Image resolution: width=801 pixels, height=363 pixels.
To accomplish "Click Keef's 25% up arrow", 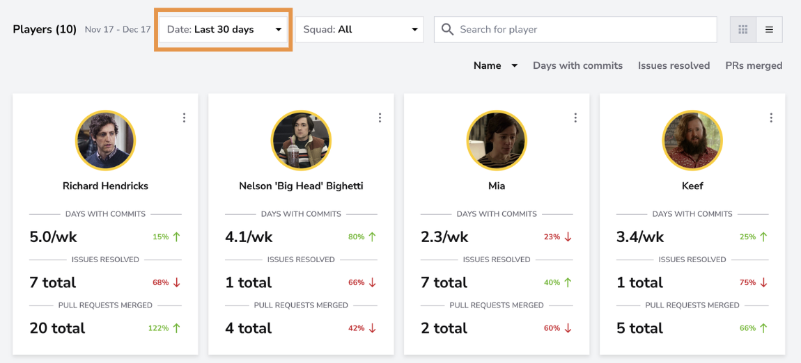I will (x=763, y=236).
